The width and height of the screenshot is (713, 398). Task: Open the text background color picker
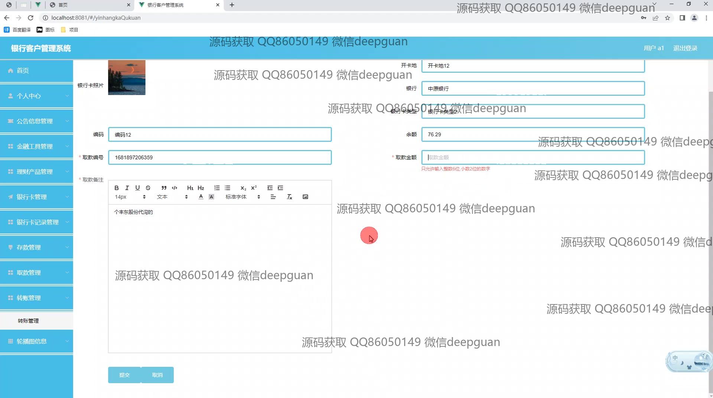211,197
